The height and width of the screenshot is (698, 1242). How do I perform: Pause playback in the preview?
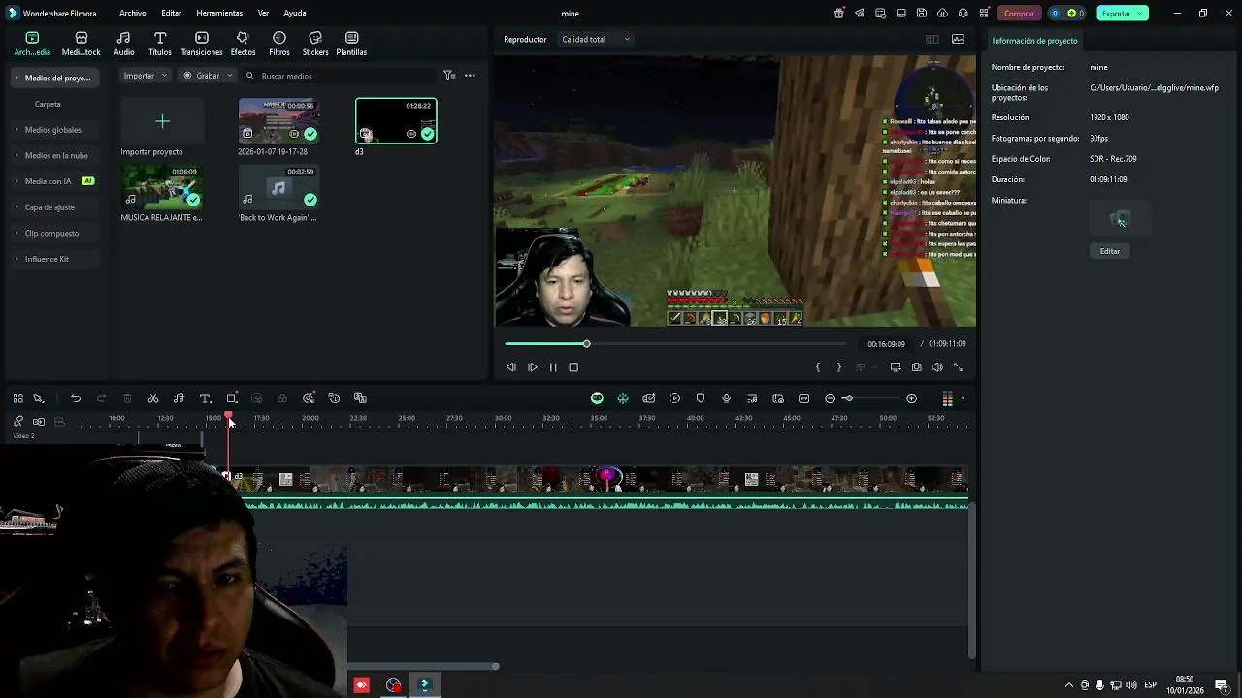tap(553, 367)
